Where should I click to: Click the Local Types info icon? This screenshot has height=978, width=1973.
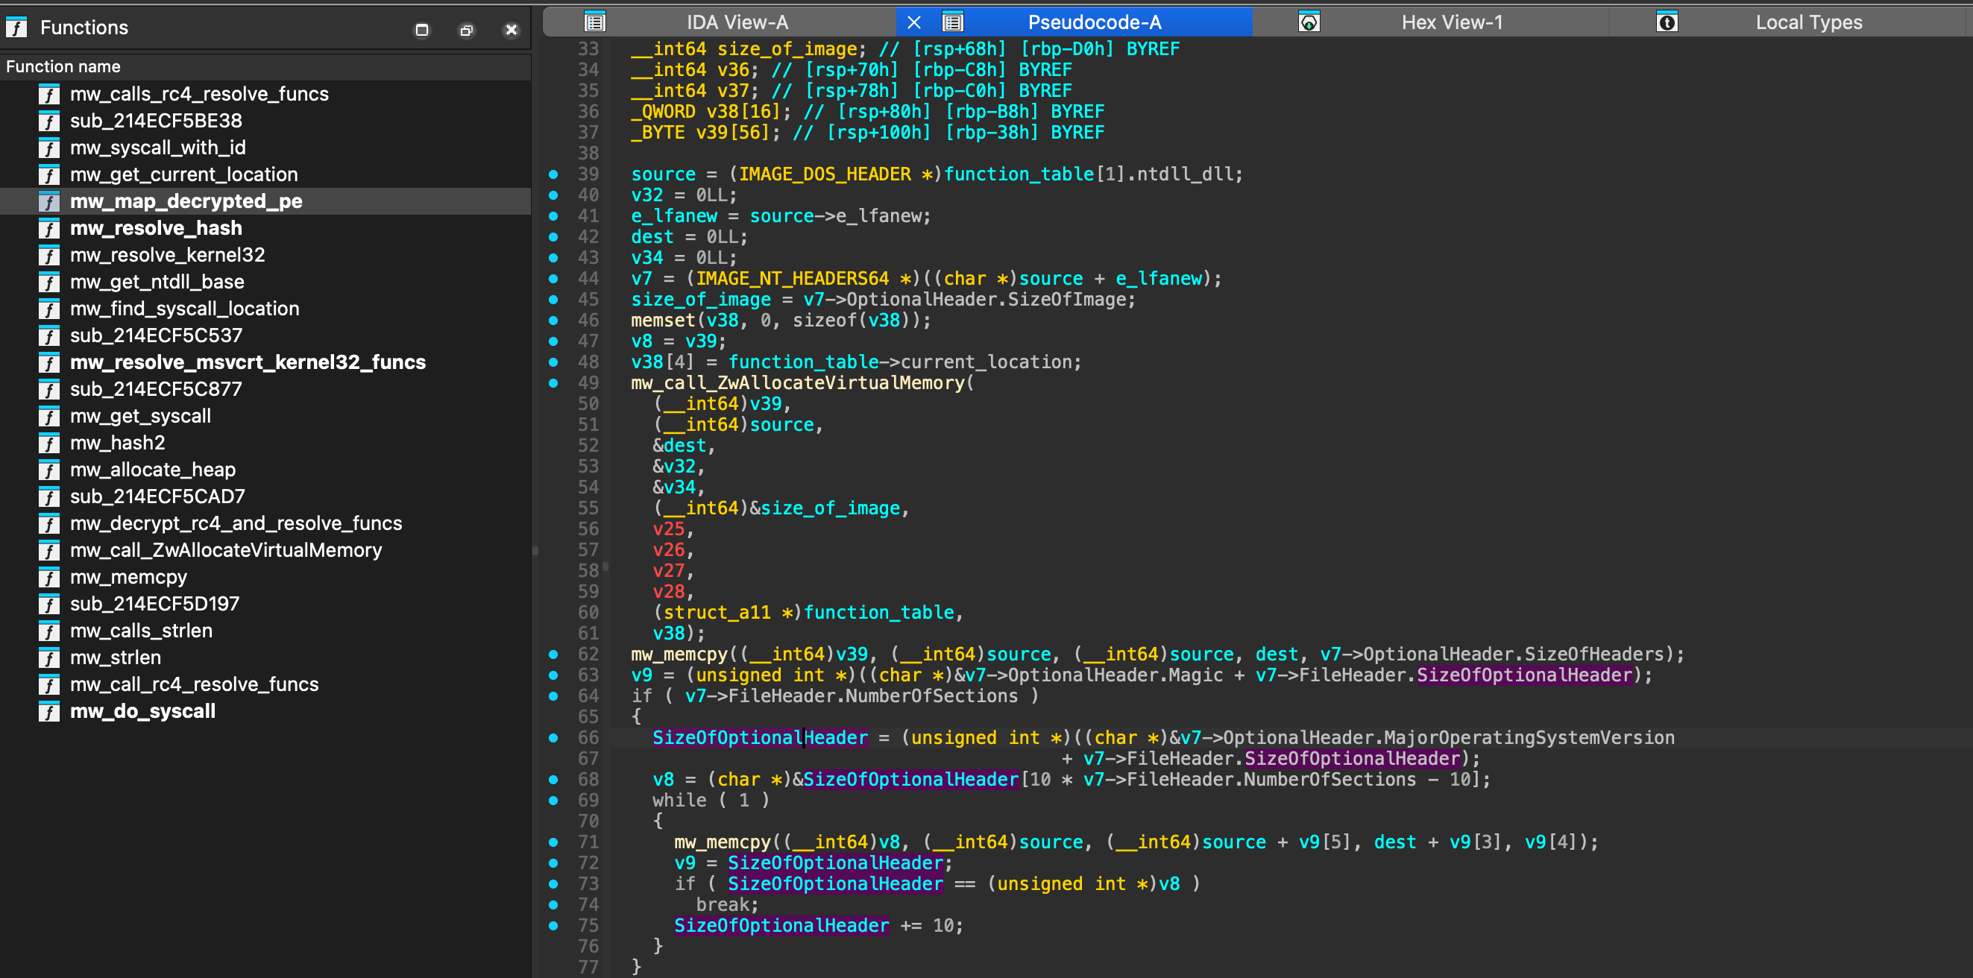[x=1667, y=22]
